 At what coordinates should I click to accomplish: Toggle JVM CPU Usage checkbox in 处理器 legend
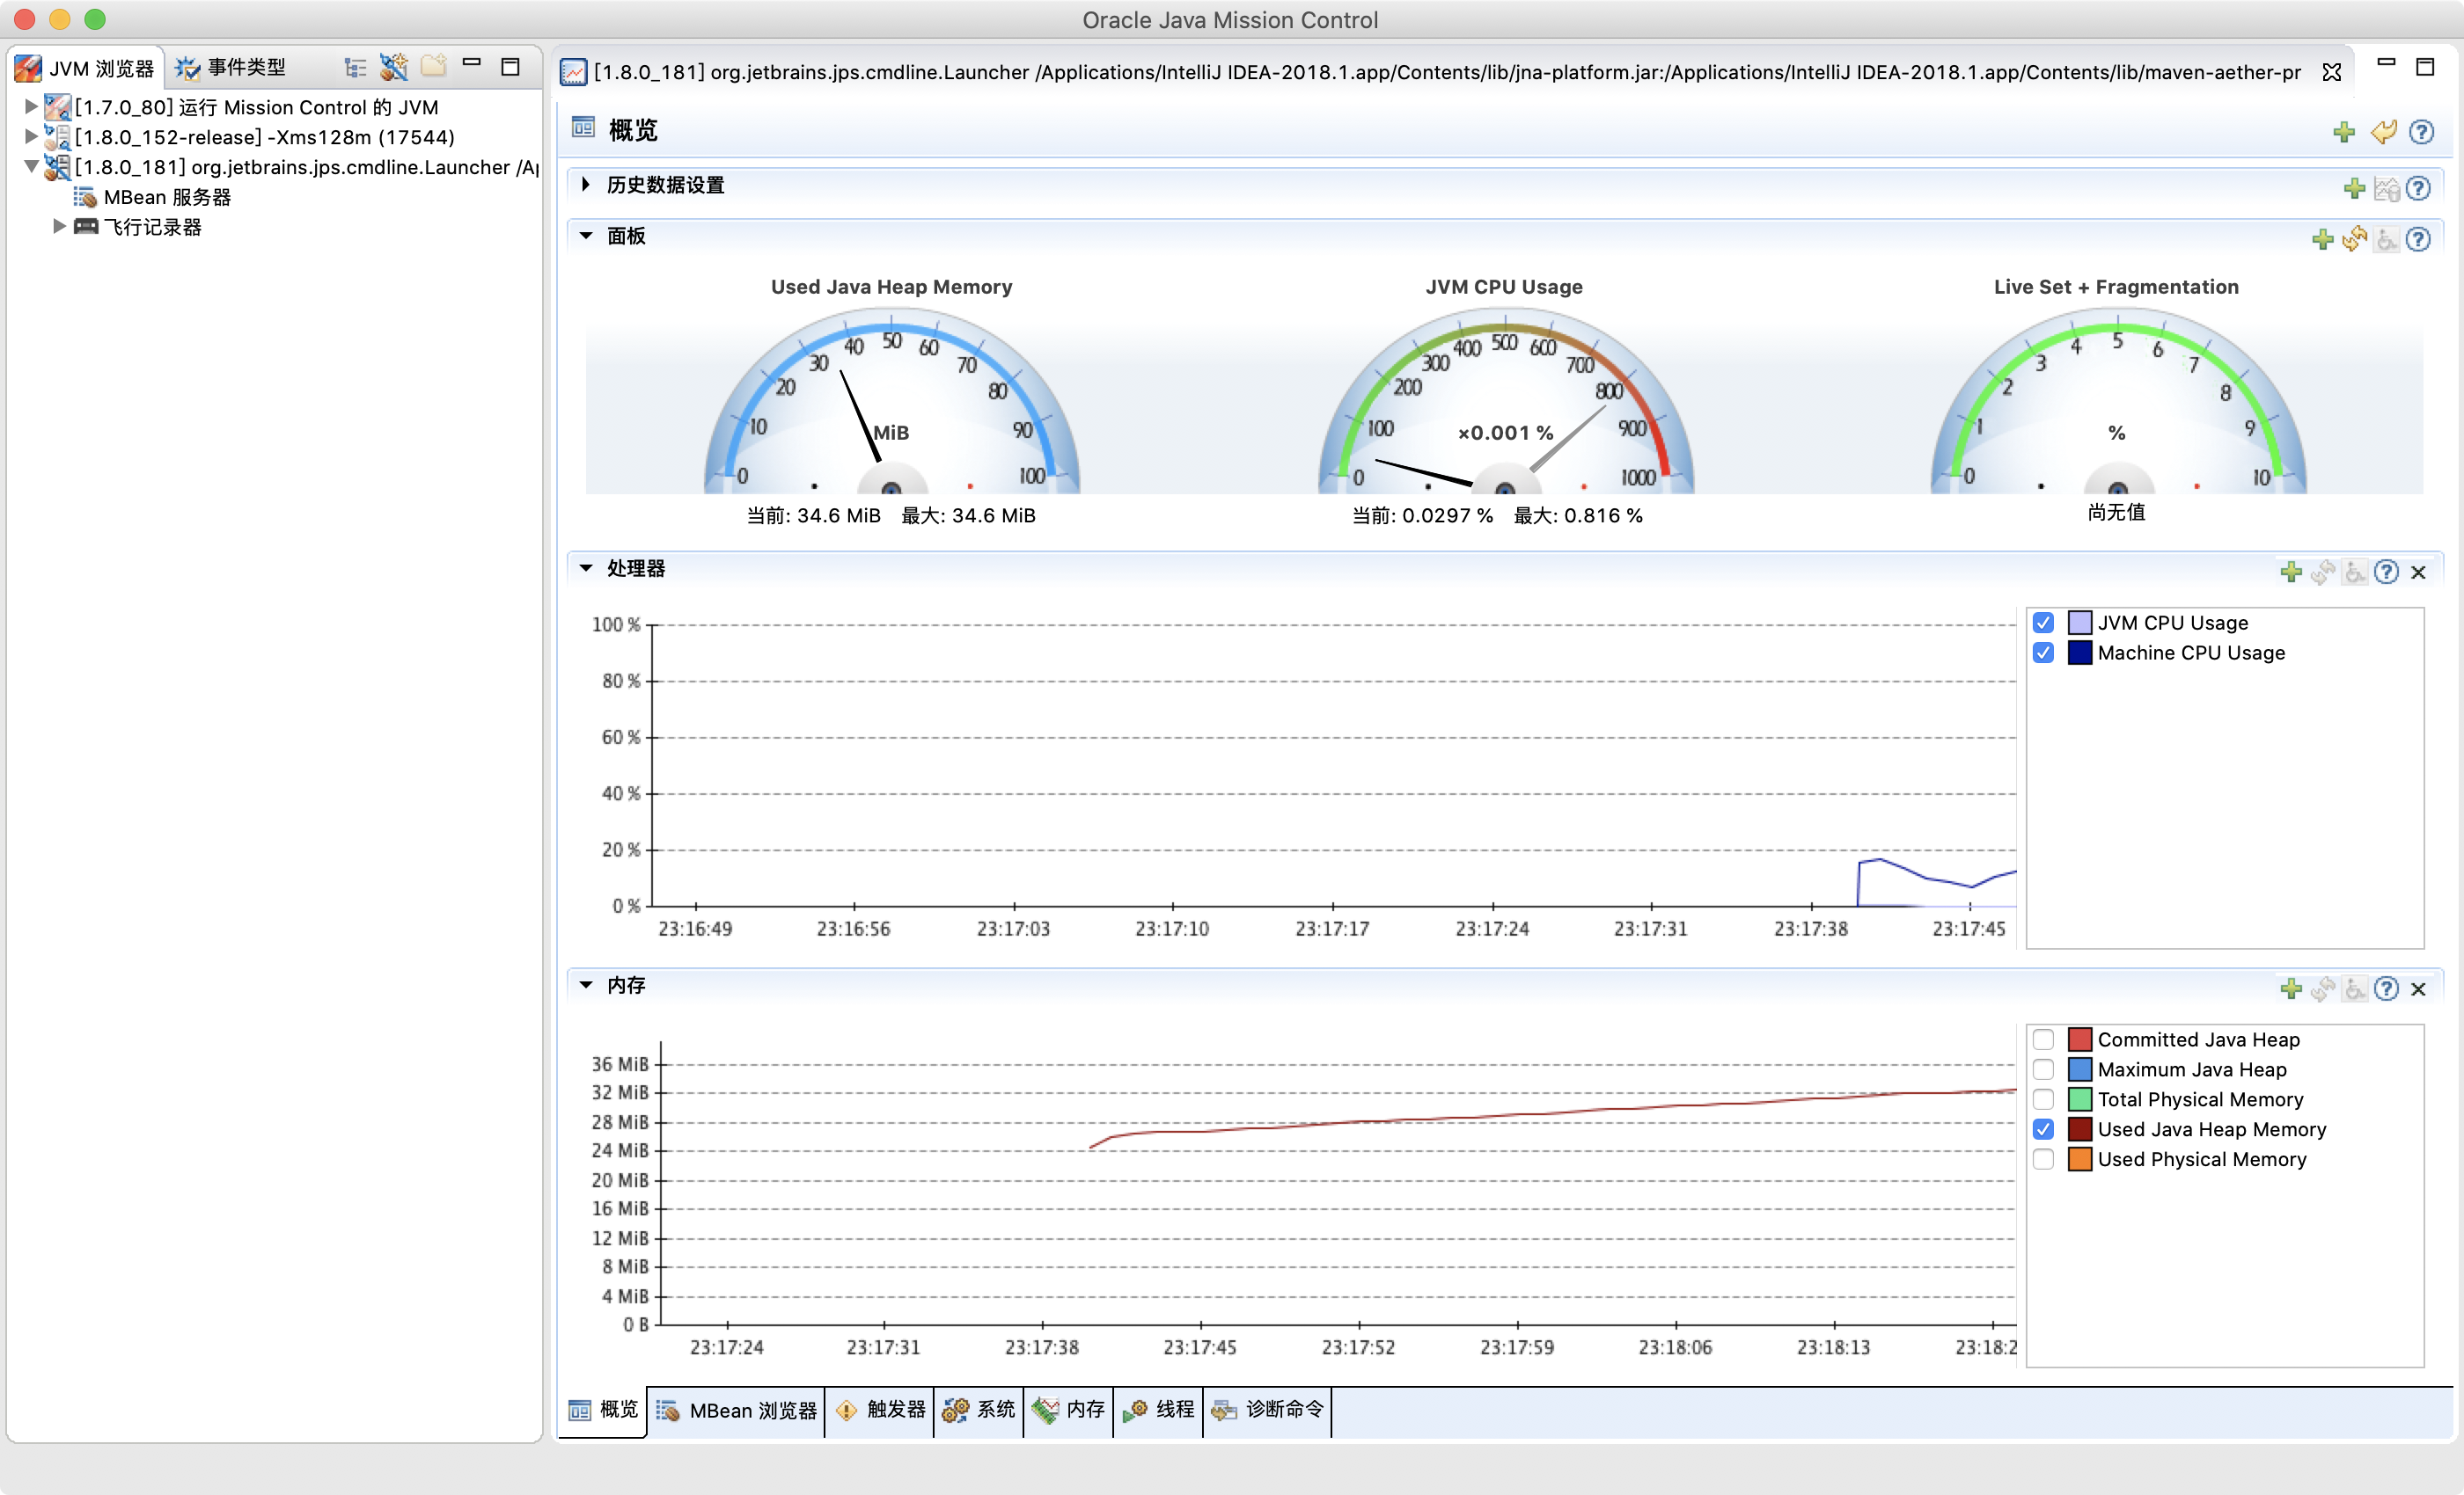(x=2045, y=623)
